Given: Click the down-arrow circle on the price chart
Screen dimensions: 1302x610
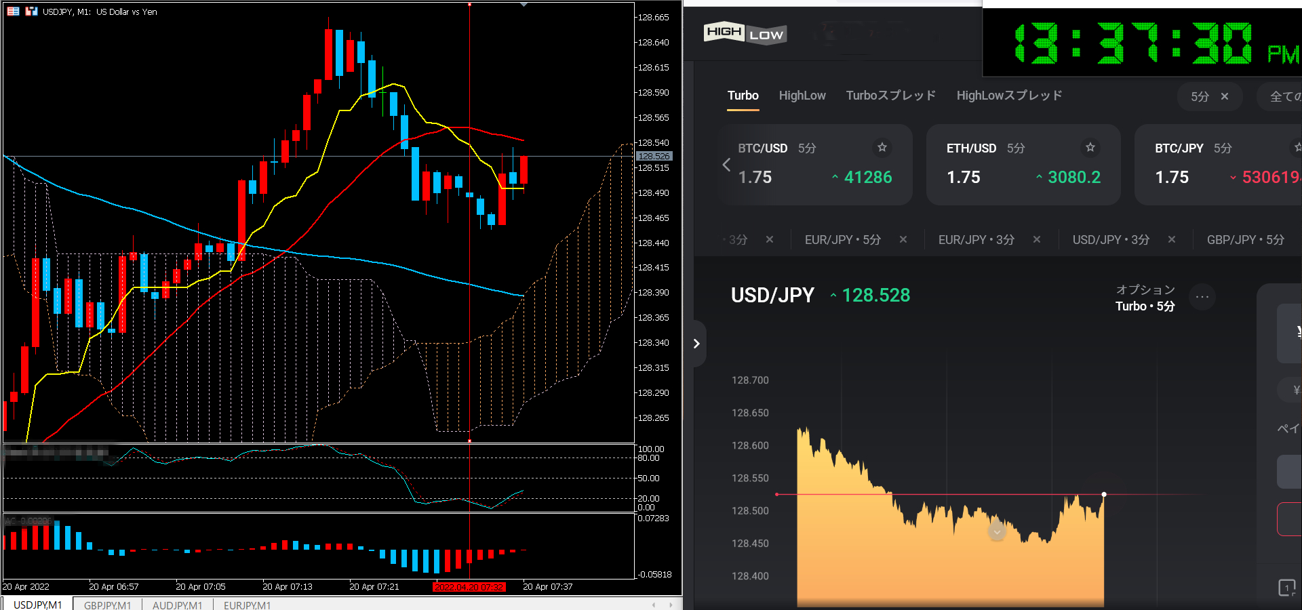Looking at the screenshot, I should click(x=996, y=532).
